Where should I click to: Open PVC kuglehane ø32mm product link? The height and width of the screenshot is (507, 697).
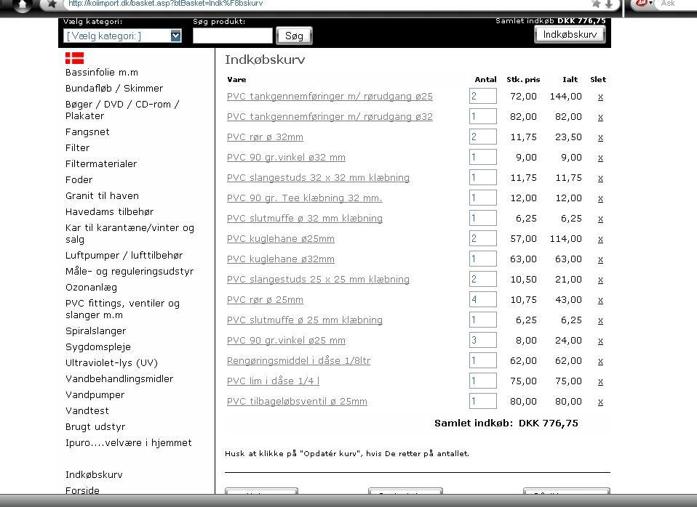coord(280,259)
